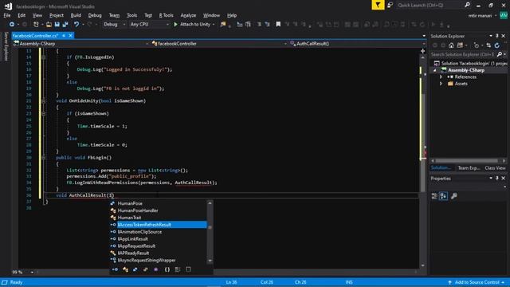
Task: Click the feedback notification flag icon
Action: click(378, 5)
